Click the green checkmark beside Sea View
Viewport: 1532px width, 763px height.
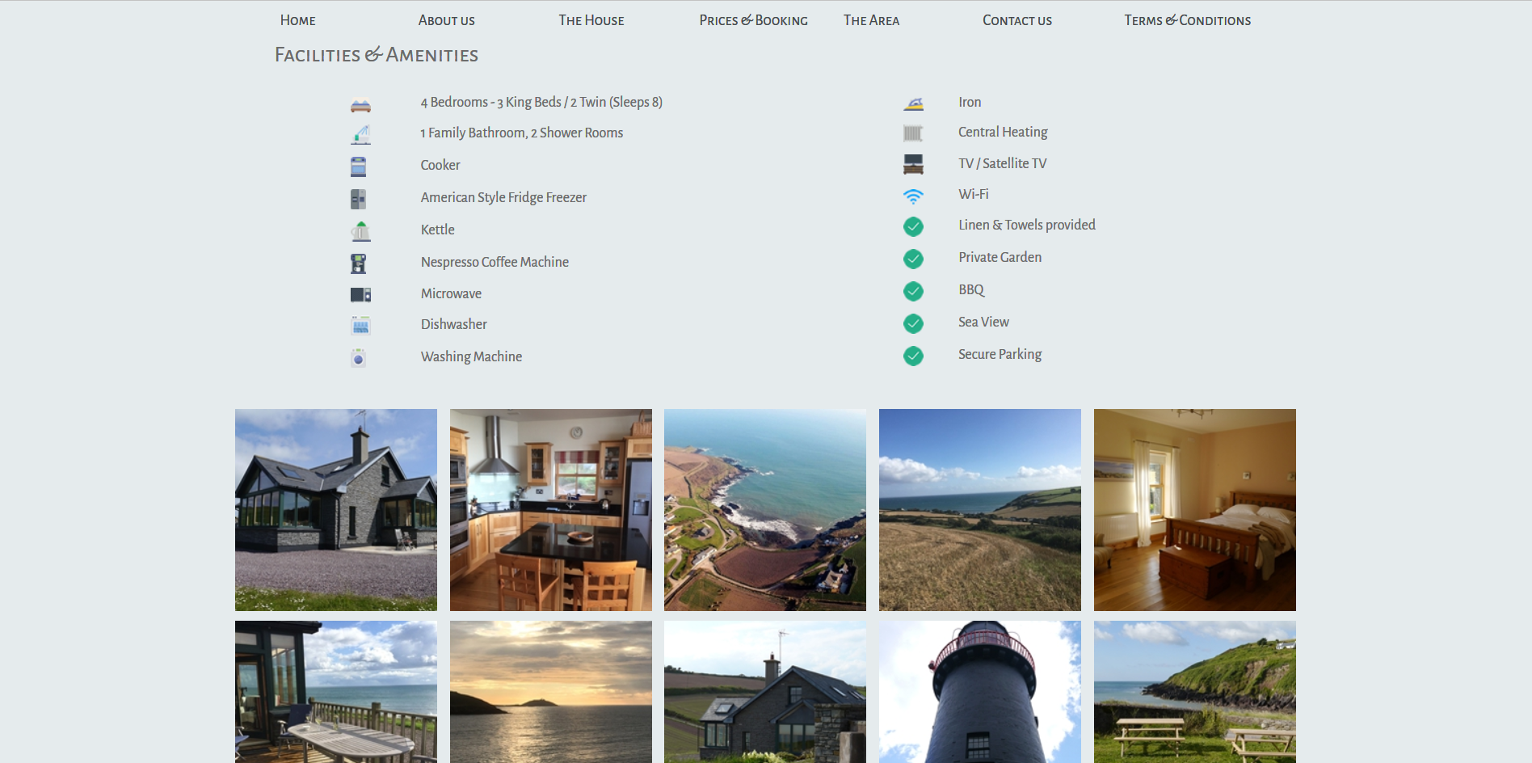click(913, 323)
